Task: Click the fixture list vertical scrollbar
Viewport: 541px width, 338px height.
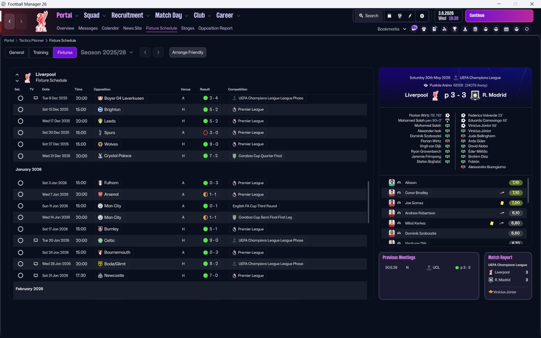Action: coord(369,202)
